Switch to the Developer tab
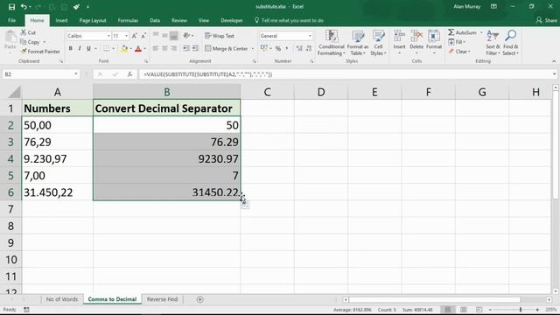The image size is (560, 315). click(231, 20)
